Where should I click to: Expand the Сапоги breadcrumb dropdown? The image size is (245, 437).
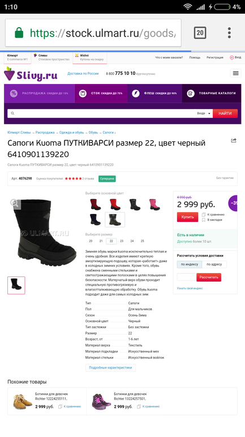[x=109, y=133]
